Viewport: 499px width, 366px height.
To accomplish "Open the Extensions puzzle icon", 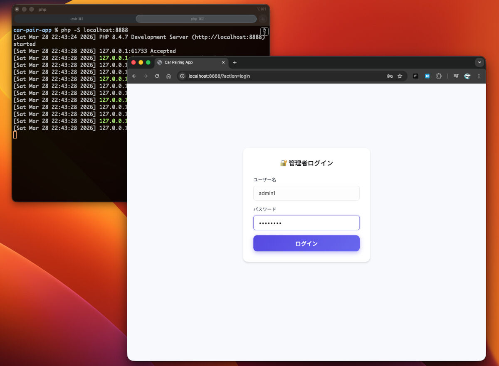I will pyautogui.click(x=439, y=76).
